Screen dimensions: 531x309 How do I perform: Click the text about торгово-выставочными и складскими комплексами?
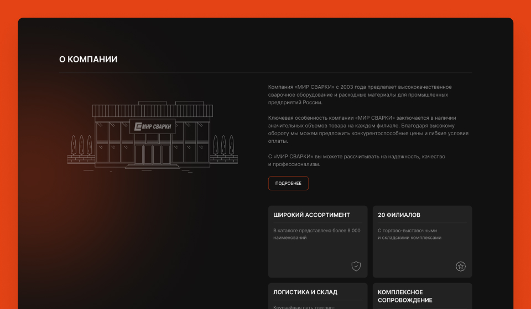410,234
